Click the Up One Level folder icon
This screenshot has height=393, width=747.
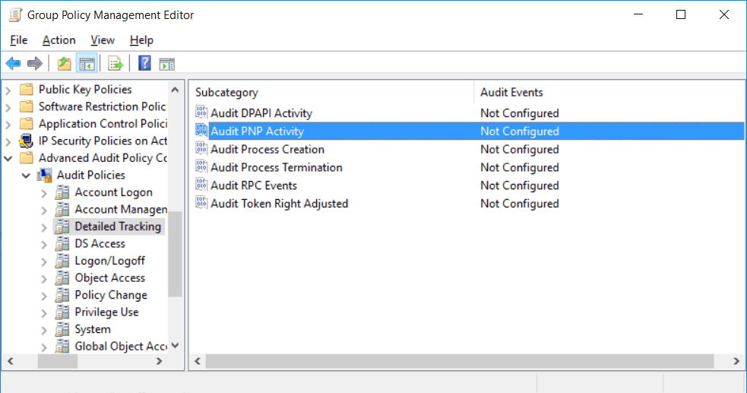point(64,63)
